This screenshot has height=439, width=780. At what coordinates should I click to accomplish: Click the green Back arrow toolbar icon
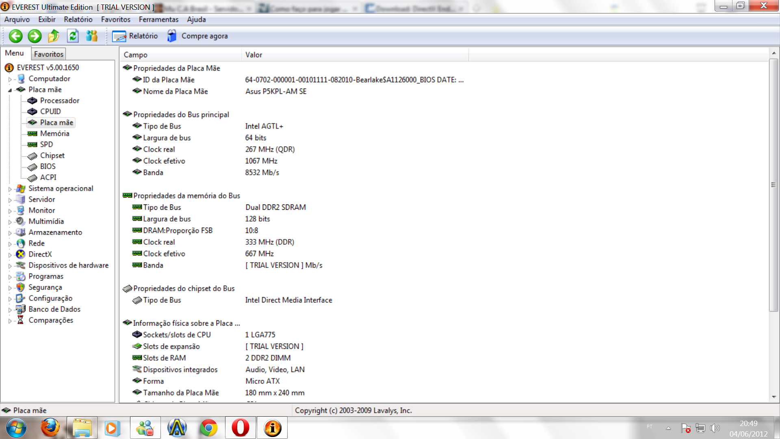[16, 36]
